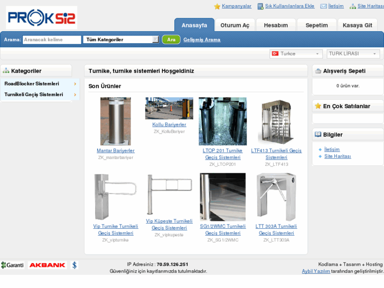Select the Turnikeli Geçiş Sistemleri category
Image resolution: width=384 pixels, height=288 pixels.
click(34, 95)
